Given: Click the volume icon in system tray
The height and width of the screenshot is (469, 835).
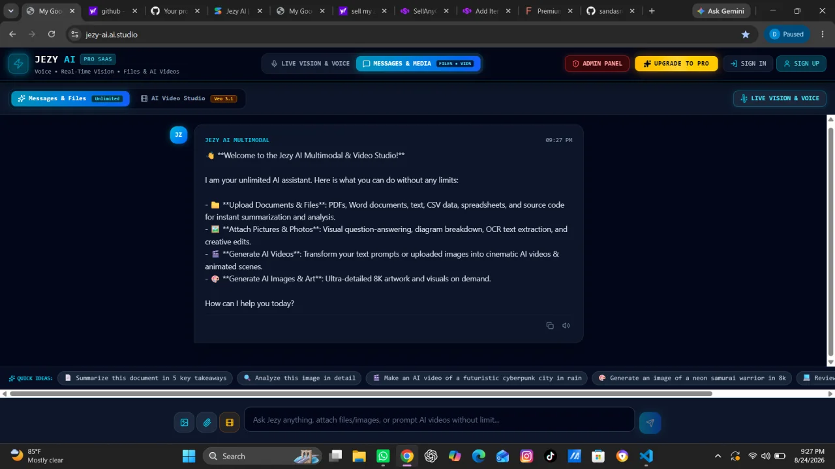Looking at the screenshot, I should [x=766, y=456].
